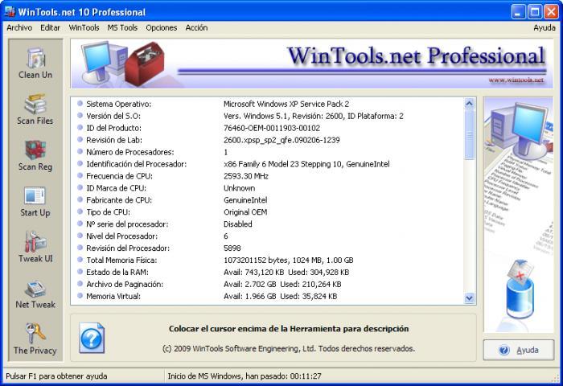
Task: Select the Estado de la RAM row
Action: [x=268, y=272]
